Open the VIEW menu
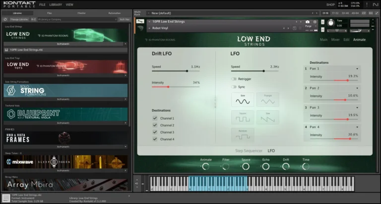The image size is (381, 204). (x=69, y=4)
